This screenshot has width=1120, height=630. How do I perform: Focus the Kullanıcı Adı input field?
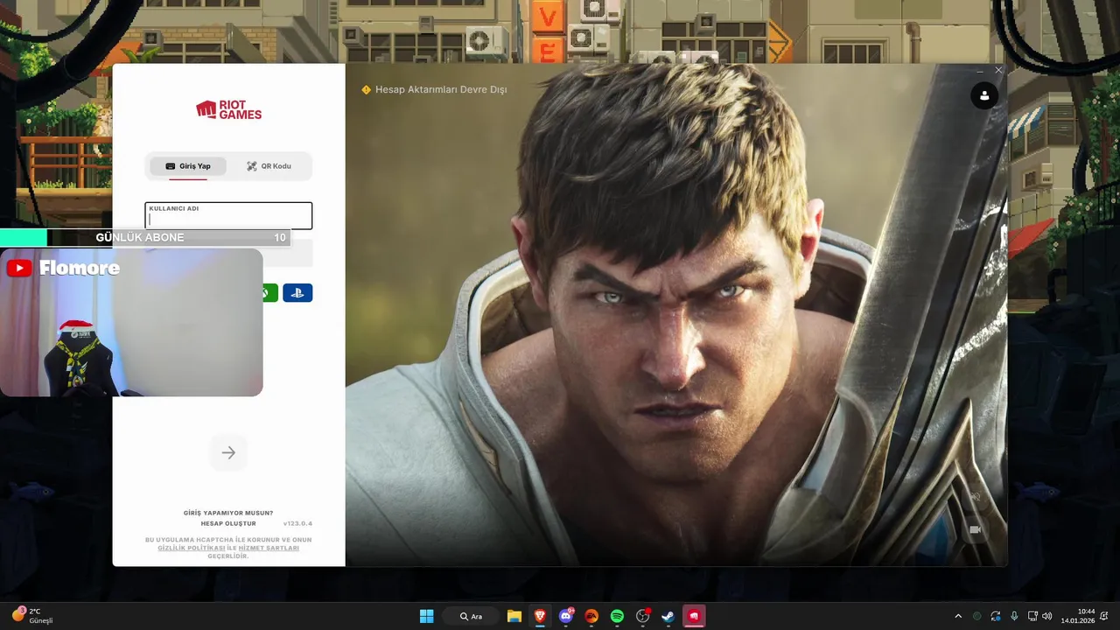tap(228, 216)
